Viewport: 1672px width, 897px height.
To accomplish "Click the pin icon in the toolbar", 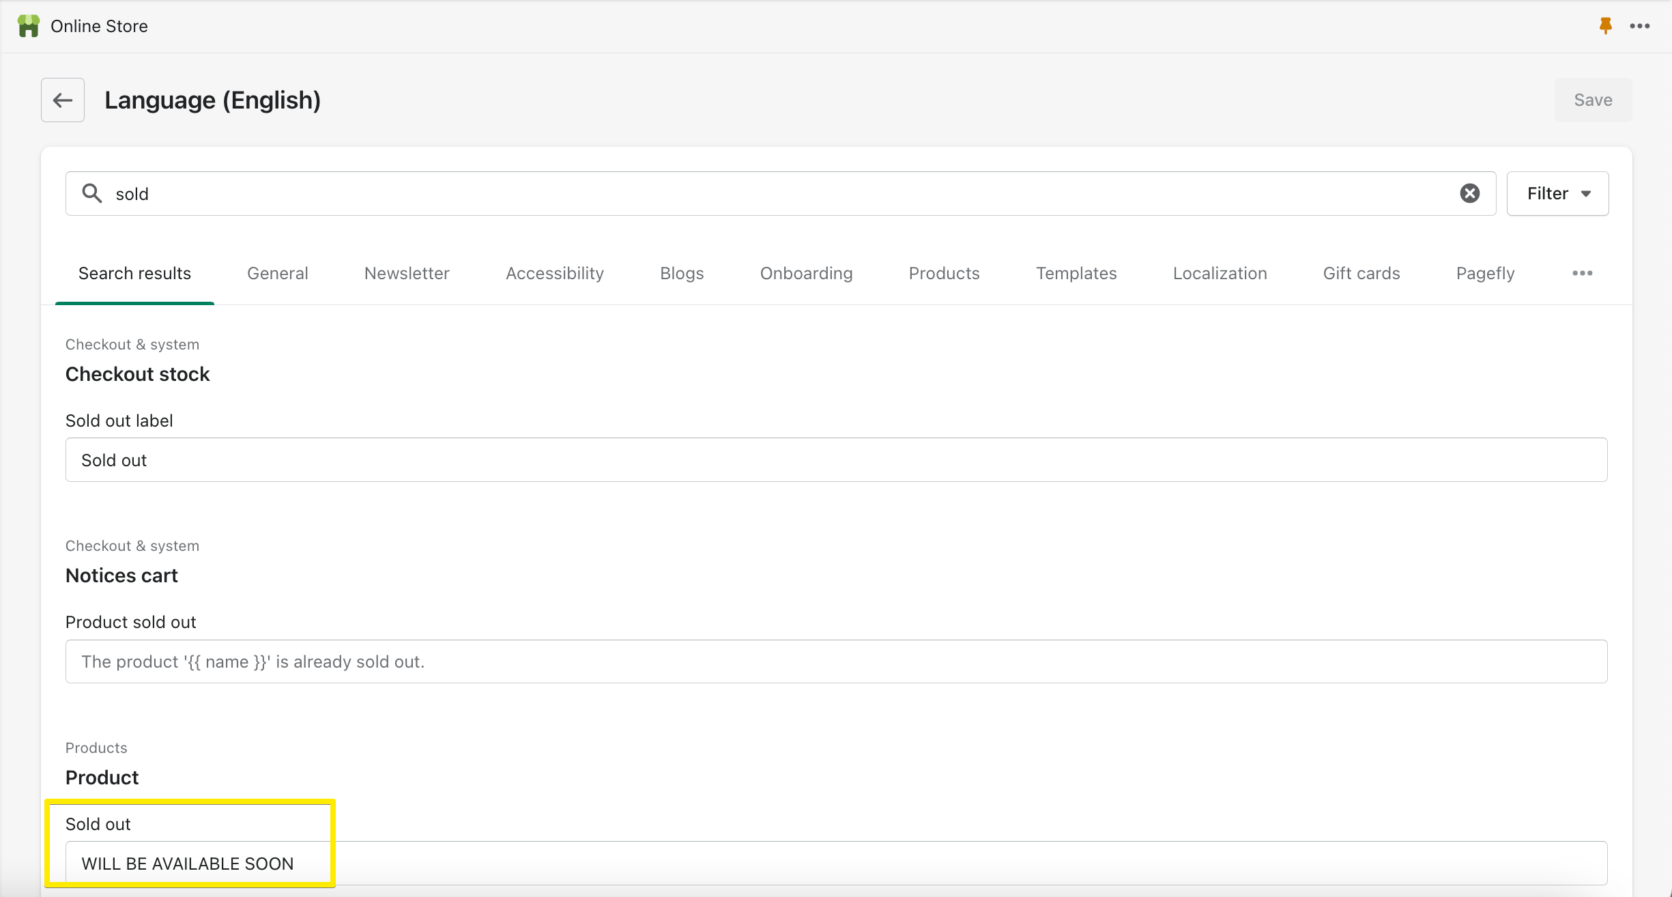I will pyautogui.click(x=1606, y=25).
